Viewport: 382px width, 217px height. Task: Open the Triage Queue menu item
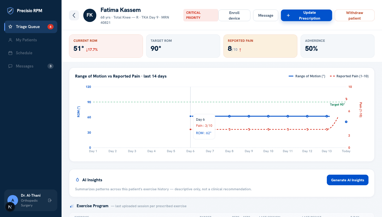coord(31,27)
